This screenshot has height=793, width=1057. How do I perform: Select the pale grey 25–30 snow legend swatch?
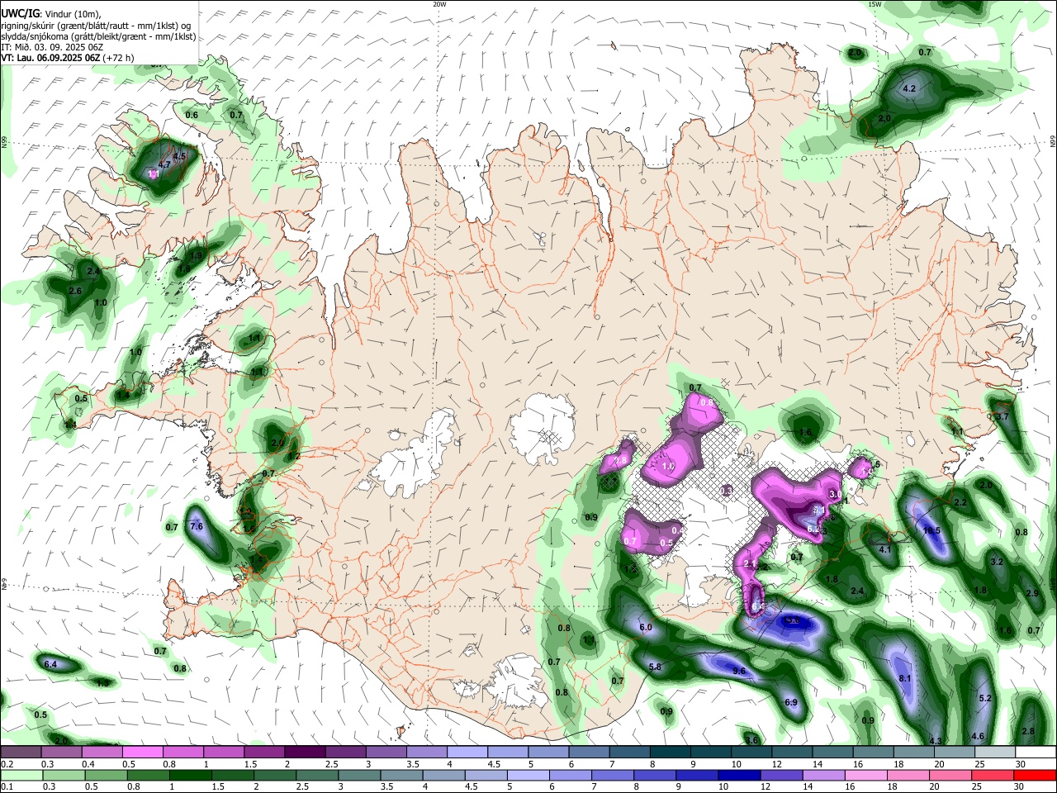(995, 752)
